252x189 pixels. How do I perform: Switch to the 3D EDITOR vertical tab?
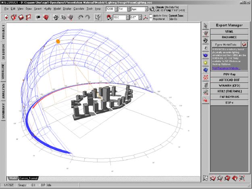[x=3, y=52]
